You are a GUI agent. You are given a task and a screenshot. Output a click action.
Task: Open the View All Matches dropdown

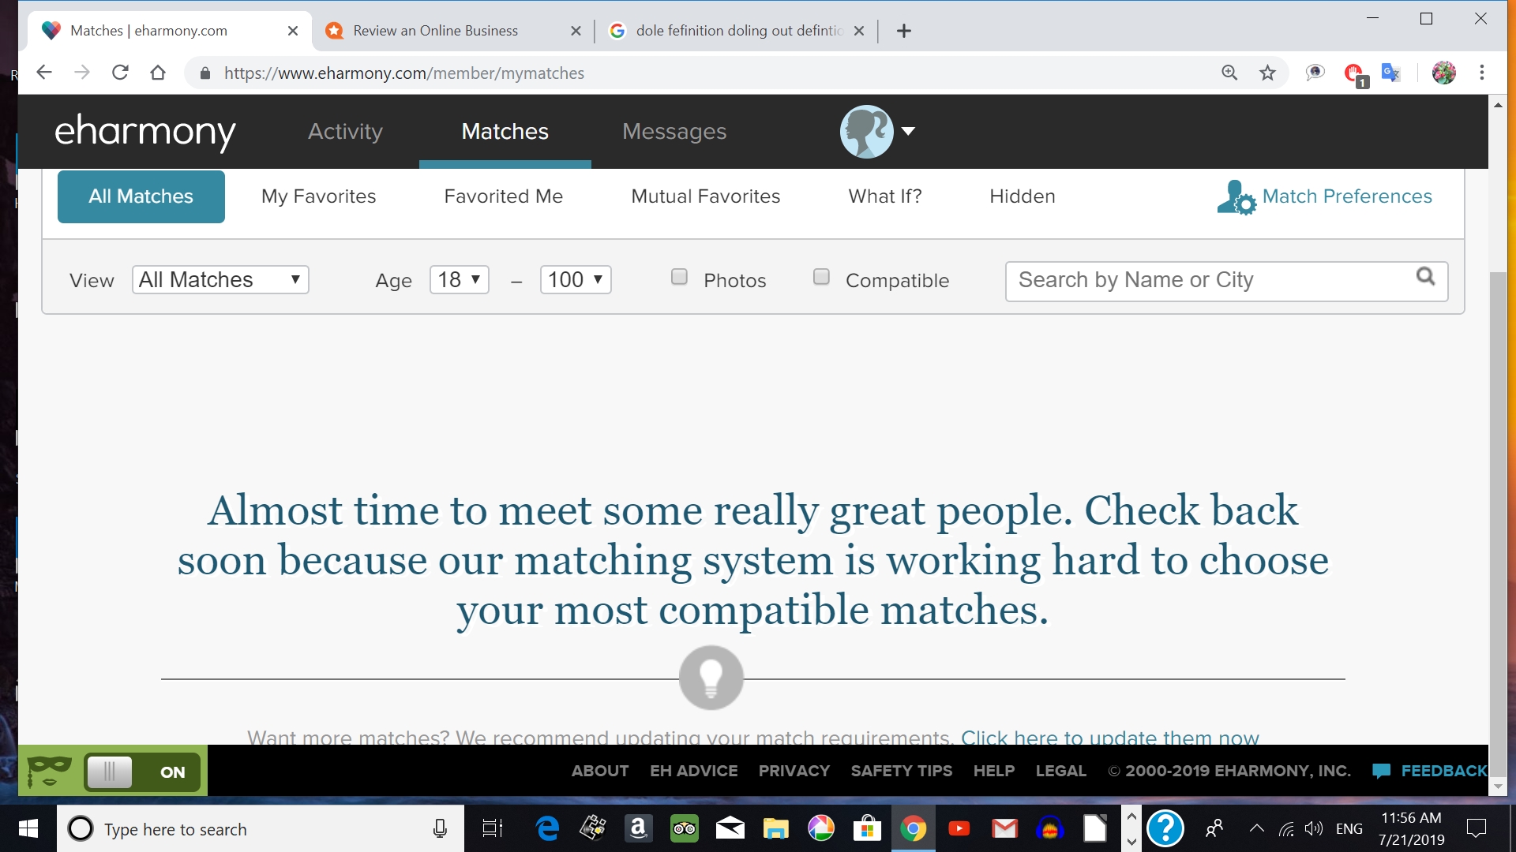(x=220, y=279)
